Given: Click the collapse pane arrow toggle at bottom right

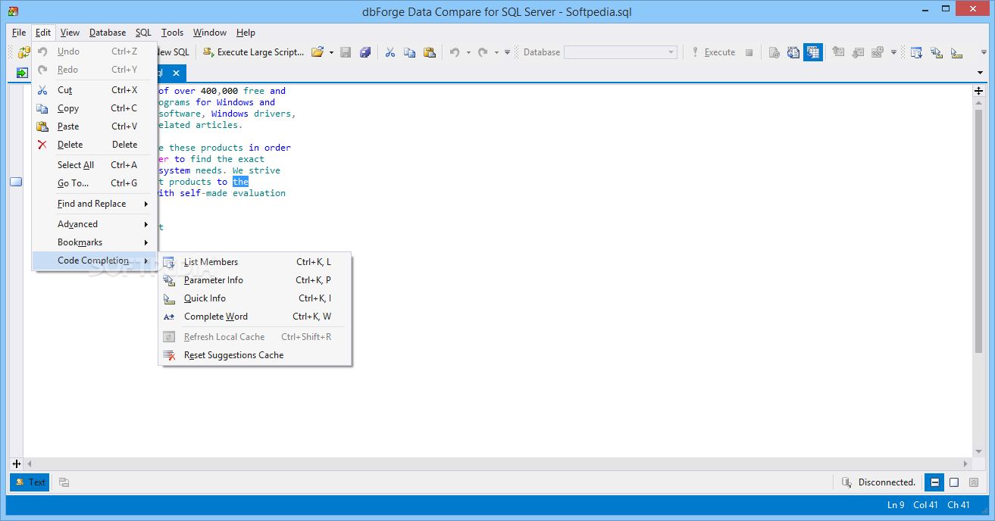Looking at the screenshot, I should tap(973, 482).
